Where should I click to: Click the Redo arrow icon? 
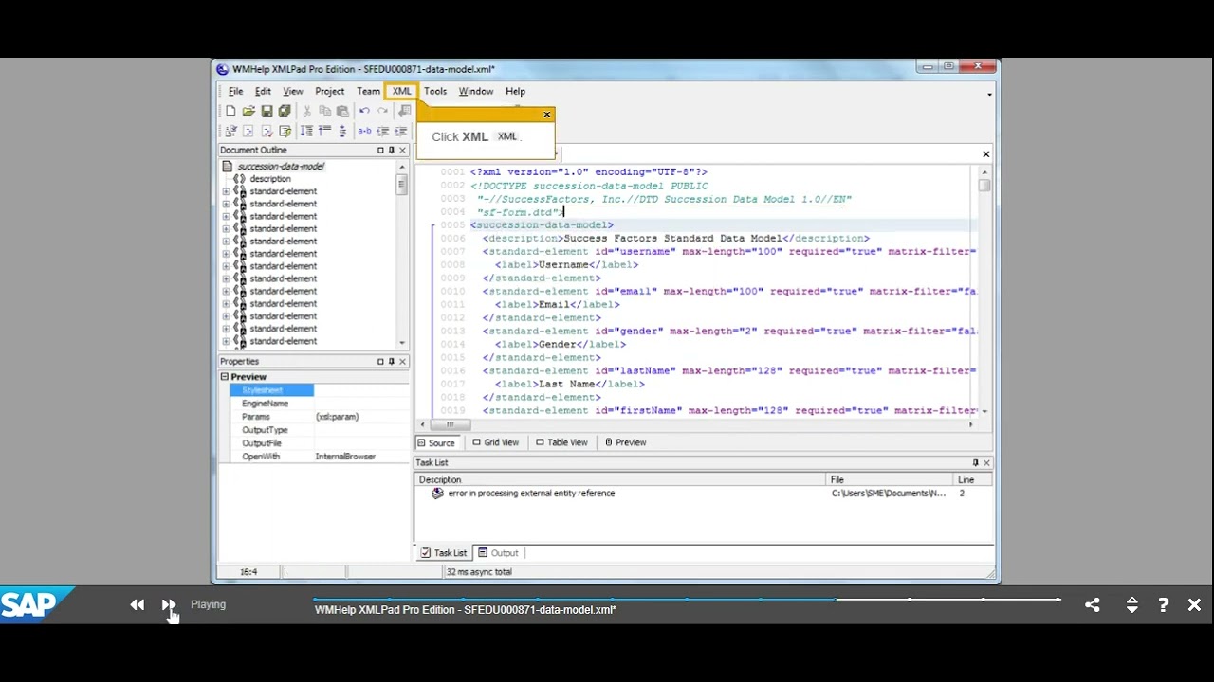coord(382,111)
